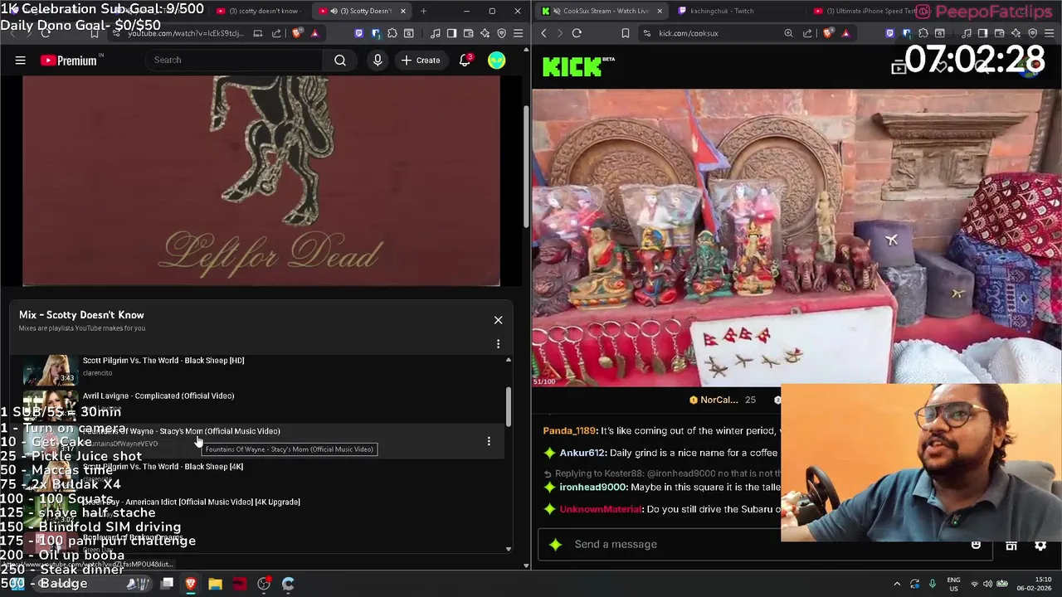The image size is (1062, 597).
Task: Toggle sidebar panel in YouTube browser window
Action: 451,33
